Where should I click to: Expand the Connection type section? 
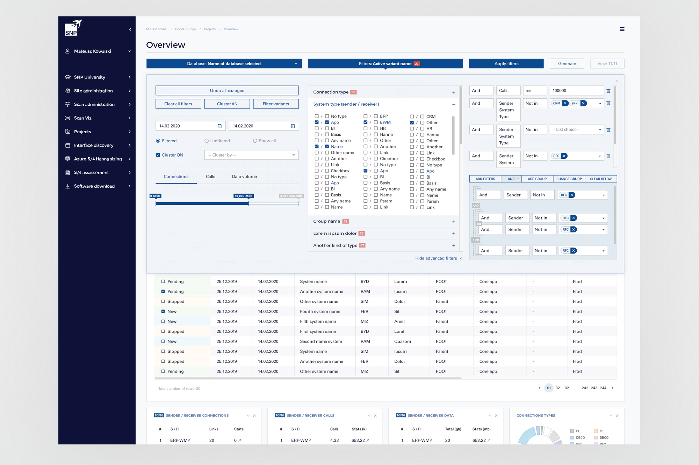tap(453, 92)
